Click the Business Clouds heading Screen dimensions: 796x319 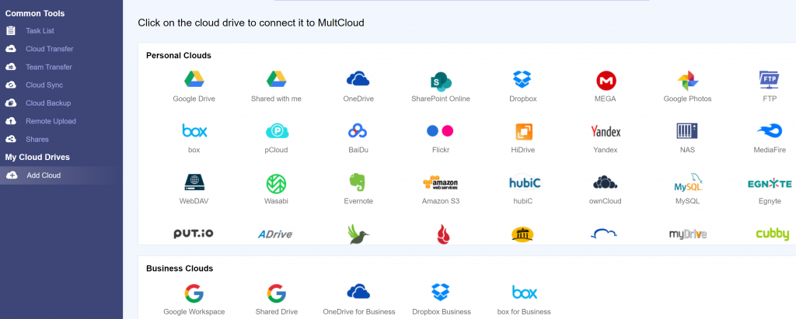(x=180, y=269)
